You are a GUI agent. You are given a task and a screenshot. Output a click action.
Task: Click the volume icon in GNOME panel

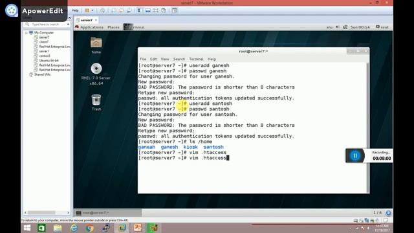338,27
